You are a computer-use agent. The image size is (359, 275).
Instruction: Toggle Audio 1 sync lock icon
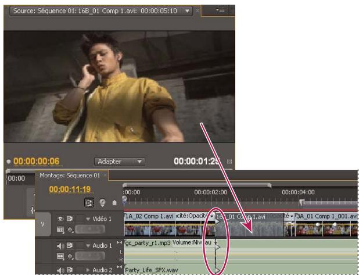pos(69,246)
